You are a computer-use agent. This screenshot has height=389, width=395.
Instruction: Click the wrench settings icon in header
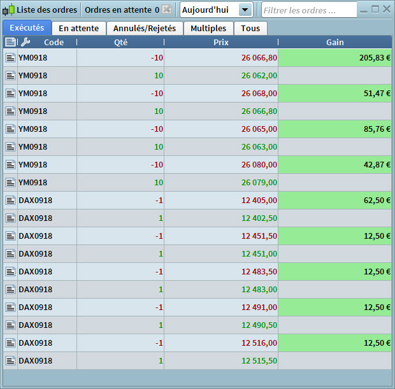[25, 42]
